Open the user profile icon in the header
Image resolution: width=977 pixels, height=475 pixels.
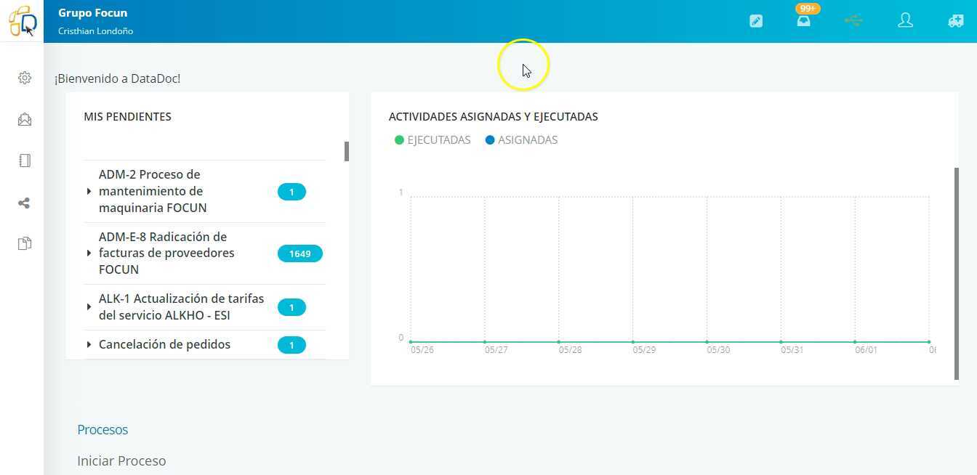(905, 21)
